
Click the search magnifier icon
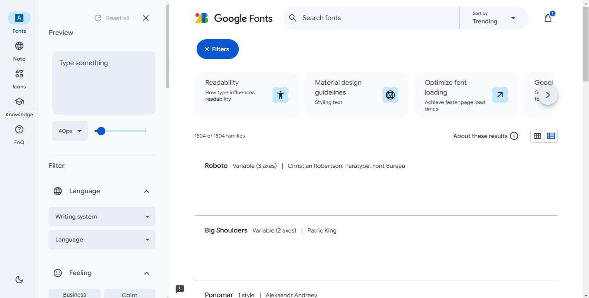click(x=293, y=18)
